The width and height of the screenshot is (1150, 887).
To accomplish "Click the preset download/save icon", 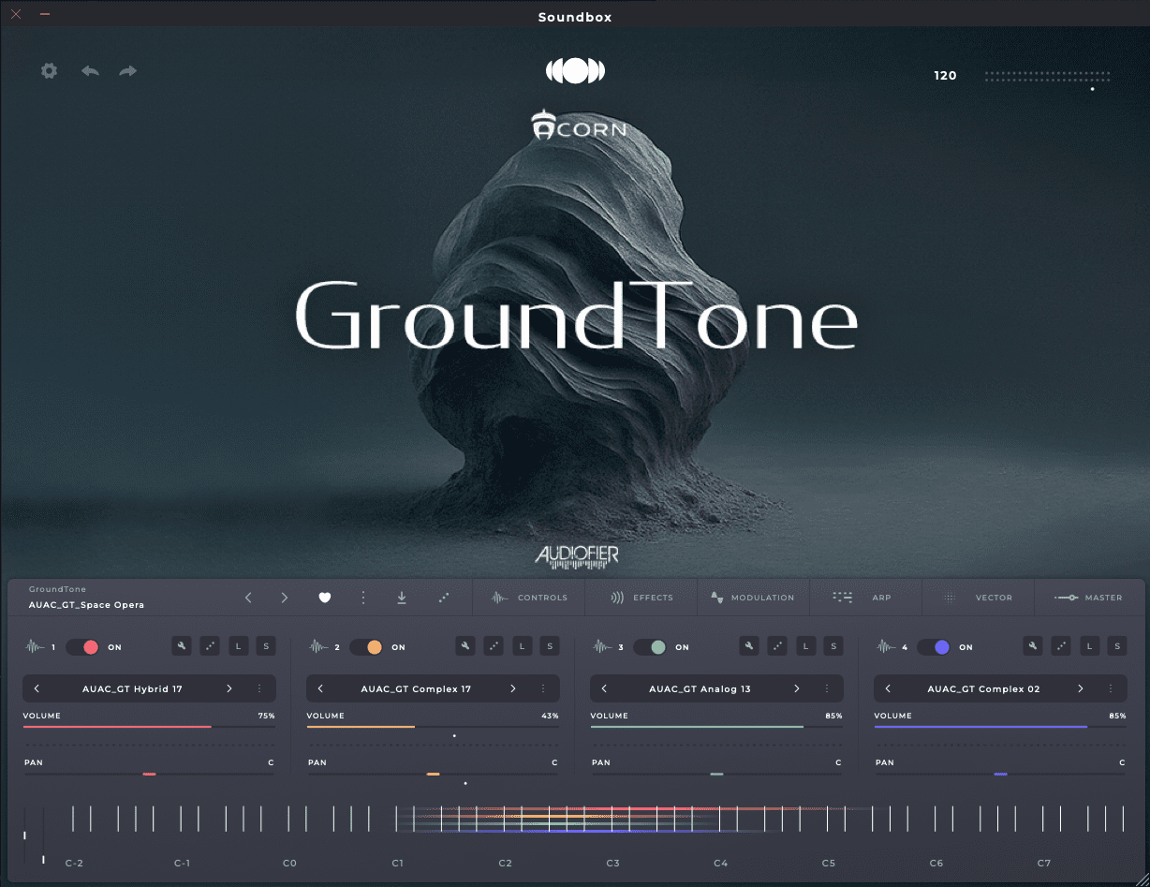I will pyautogui.click(x=402, y=598).
